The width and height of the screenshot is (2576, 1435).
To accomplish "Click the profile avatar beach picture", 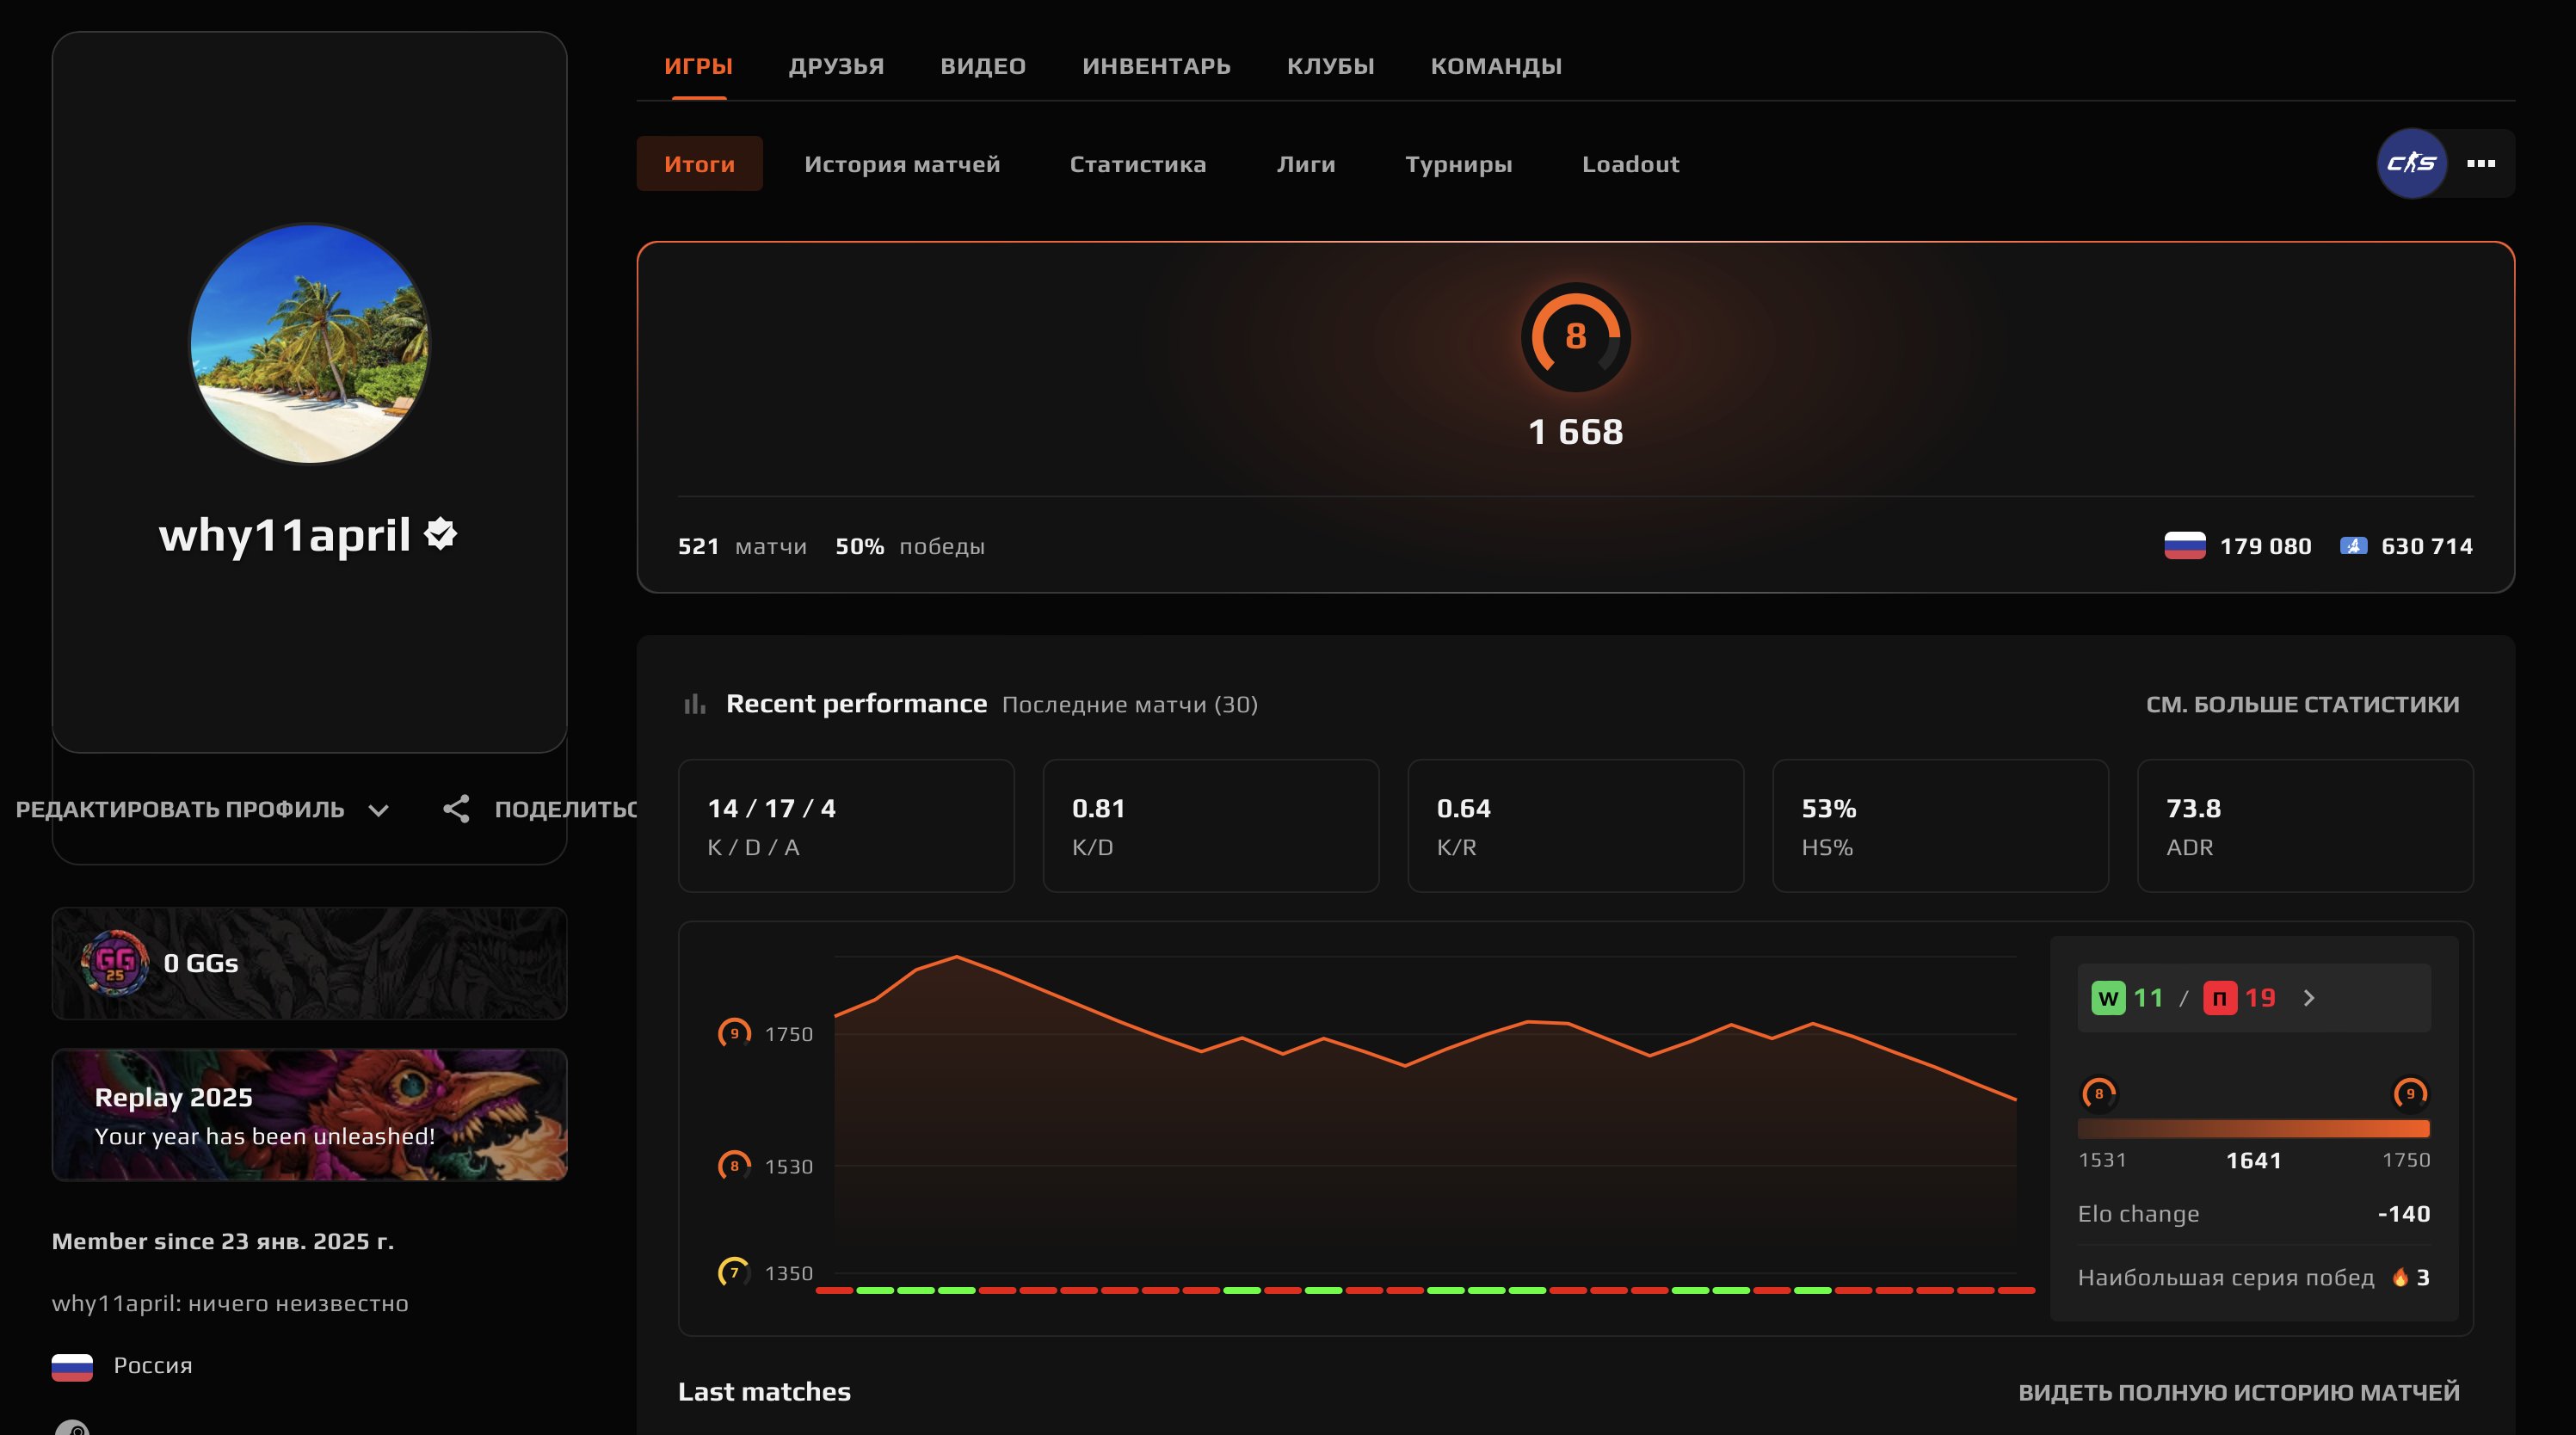I will point(309,343).
